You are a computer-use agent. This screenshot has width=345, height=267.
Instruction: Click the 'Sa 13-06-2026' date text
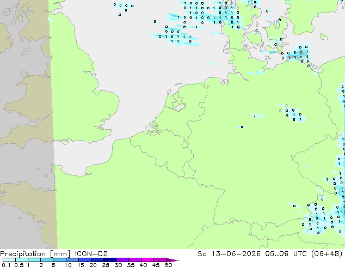tap(229, 254)
